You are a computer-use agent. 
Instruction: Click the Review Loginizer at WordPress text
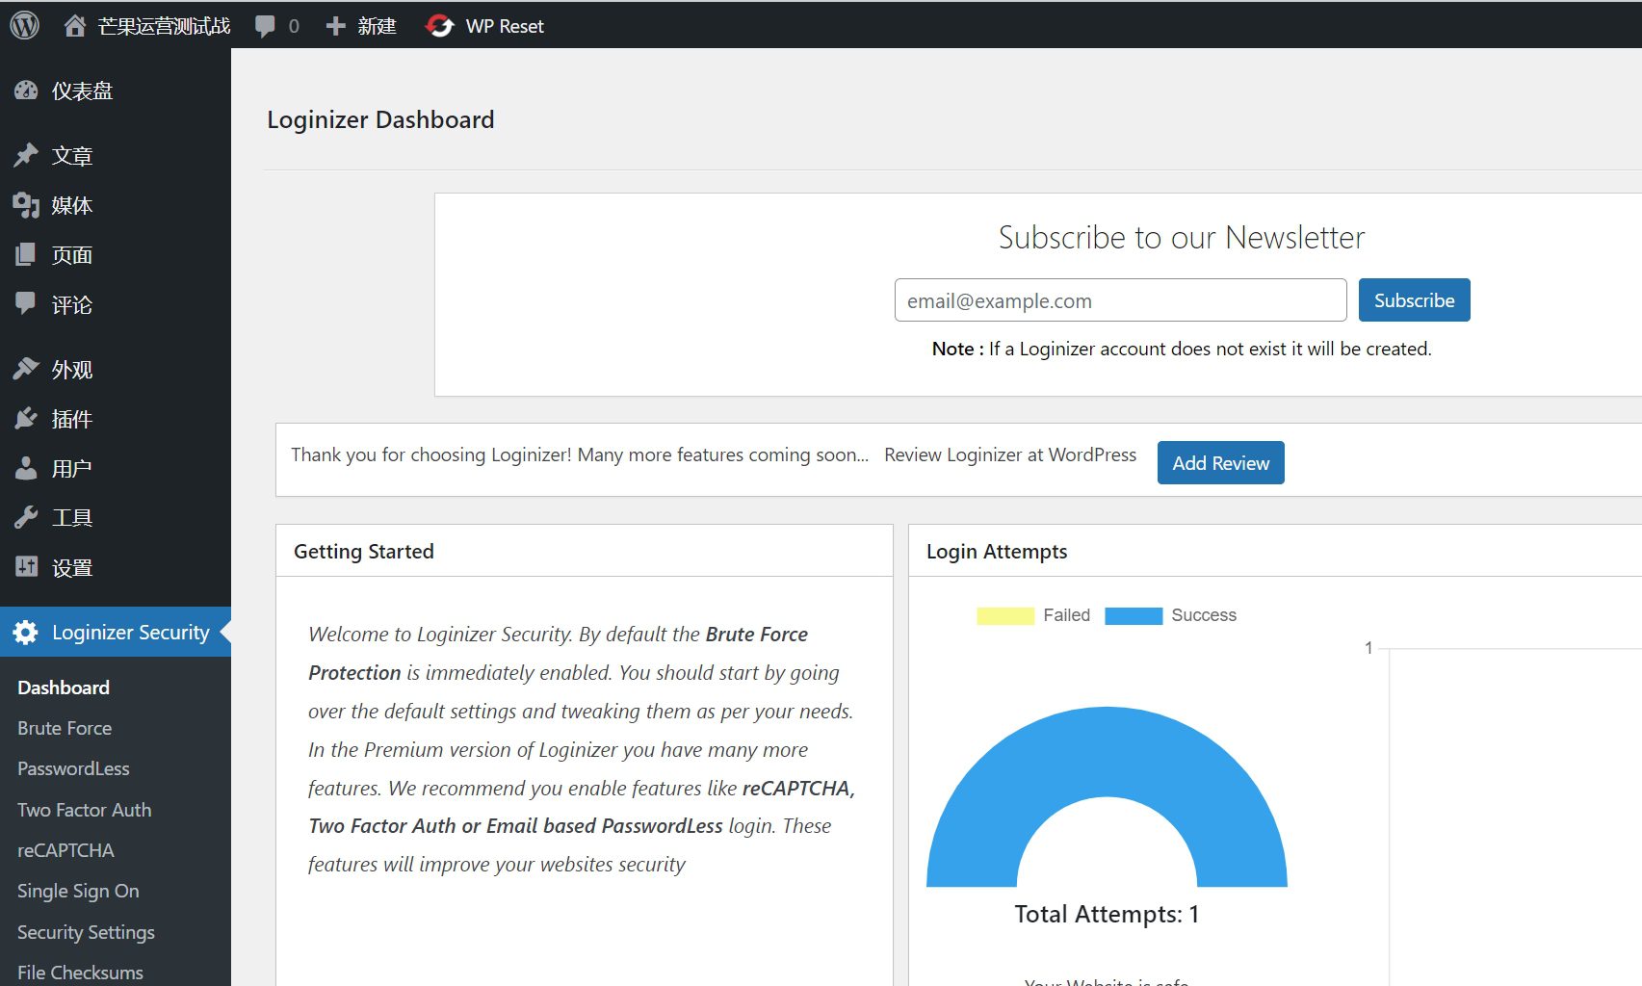click(1010, 454)
